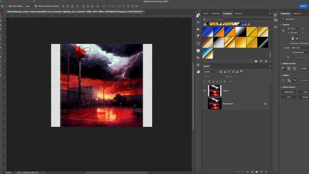Set canvas orientation to landscape
This screenshot has width=309, height=174.
pyautogui.click(x=297, y=38)
